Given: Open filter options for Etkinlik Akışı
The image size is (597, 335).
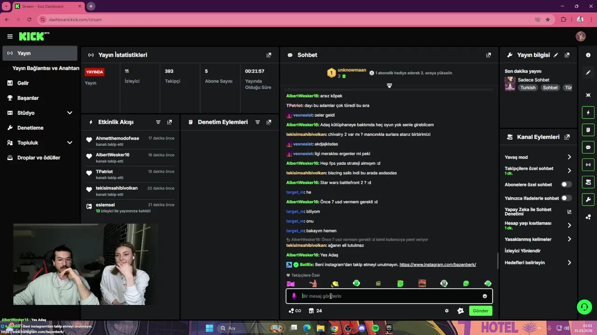Looking at the screenshot, I should point(158,122).
